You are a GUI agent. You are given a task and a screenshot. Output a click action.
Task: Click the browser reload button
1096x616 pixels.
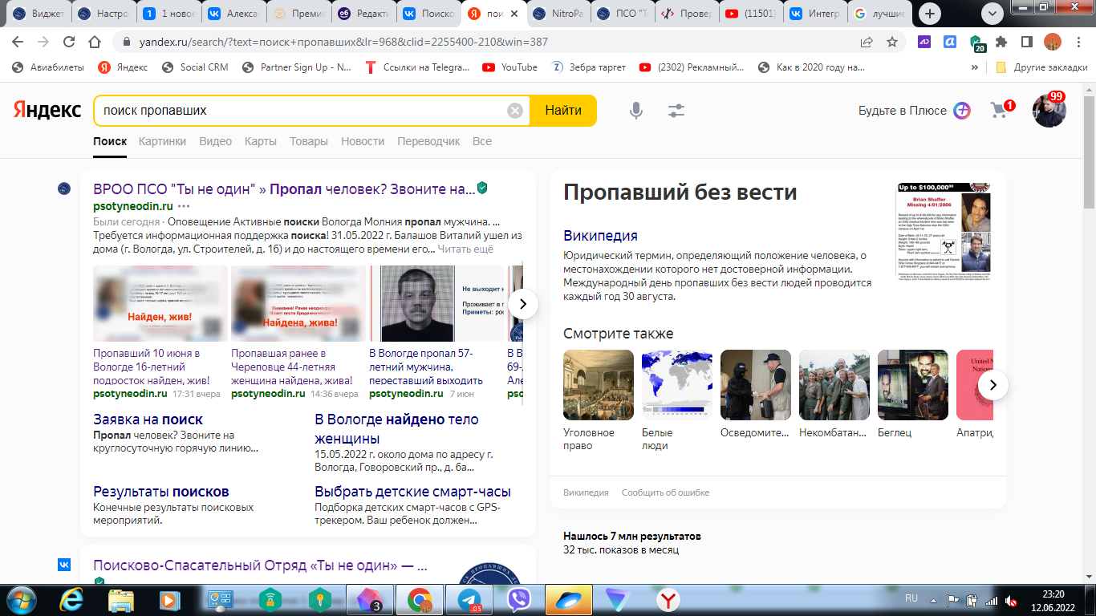click(69, 42)
